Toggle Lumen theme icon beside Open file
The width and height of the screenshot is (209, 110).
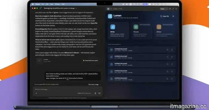173,16
